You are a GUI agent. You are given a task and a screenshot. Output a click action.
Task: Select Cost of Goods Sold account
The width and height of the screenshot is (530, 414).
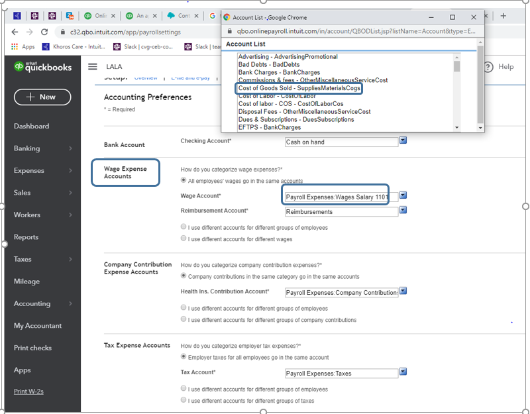299,88
